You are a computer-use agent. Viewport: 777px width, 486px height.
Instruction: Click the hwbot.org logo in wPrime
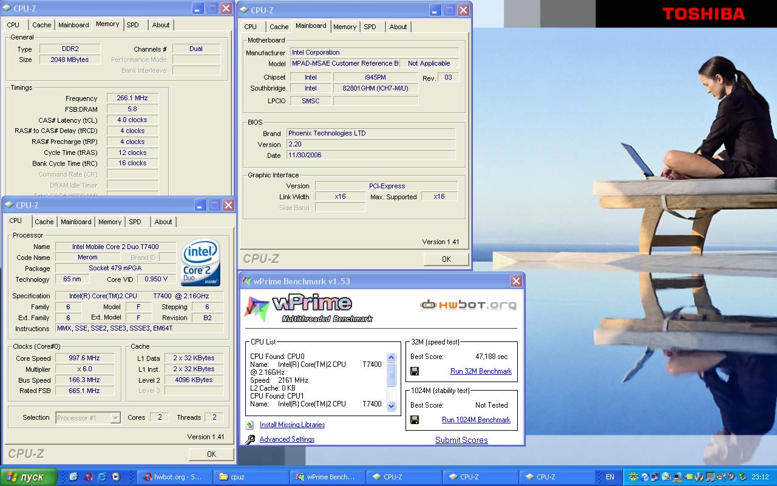468,304
